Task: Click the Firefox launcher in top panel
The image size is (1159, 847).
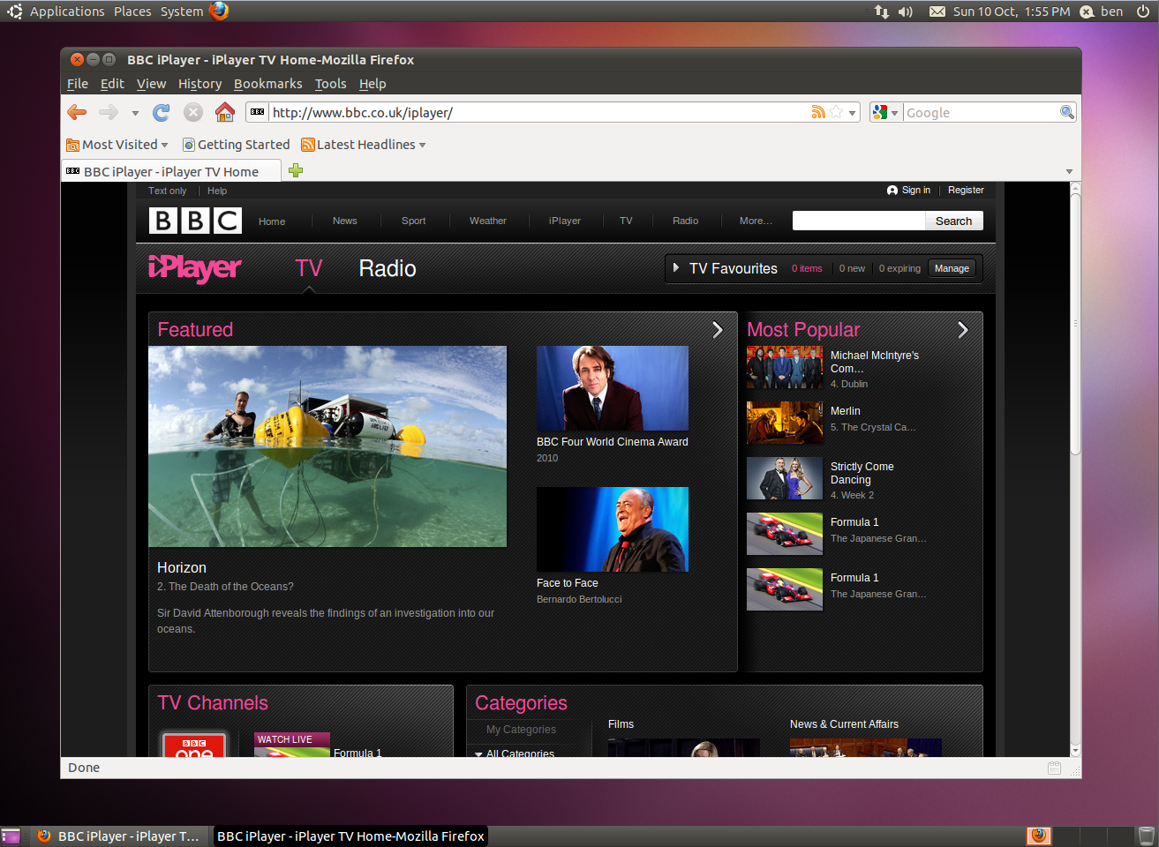Action: [x=220, y=11]
